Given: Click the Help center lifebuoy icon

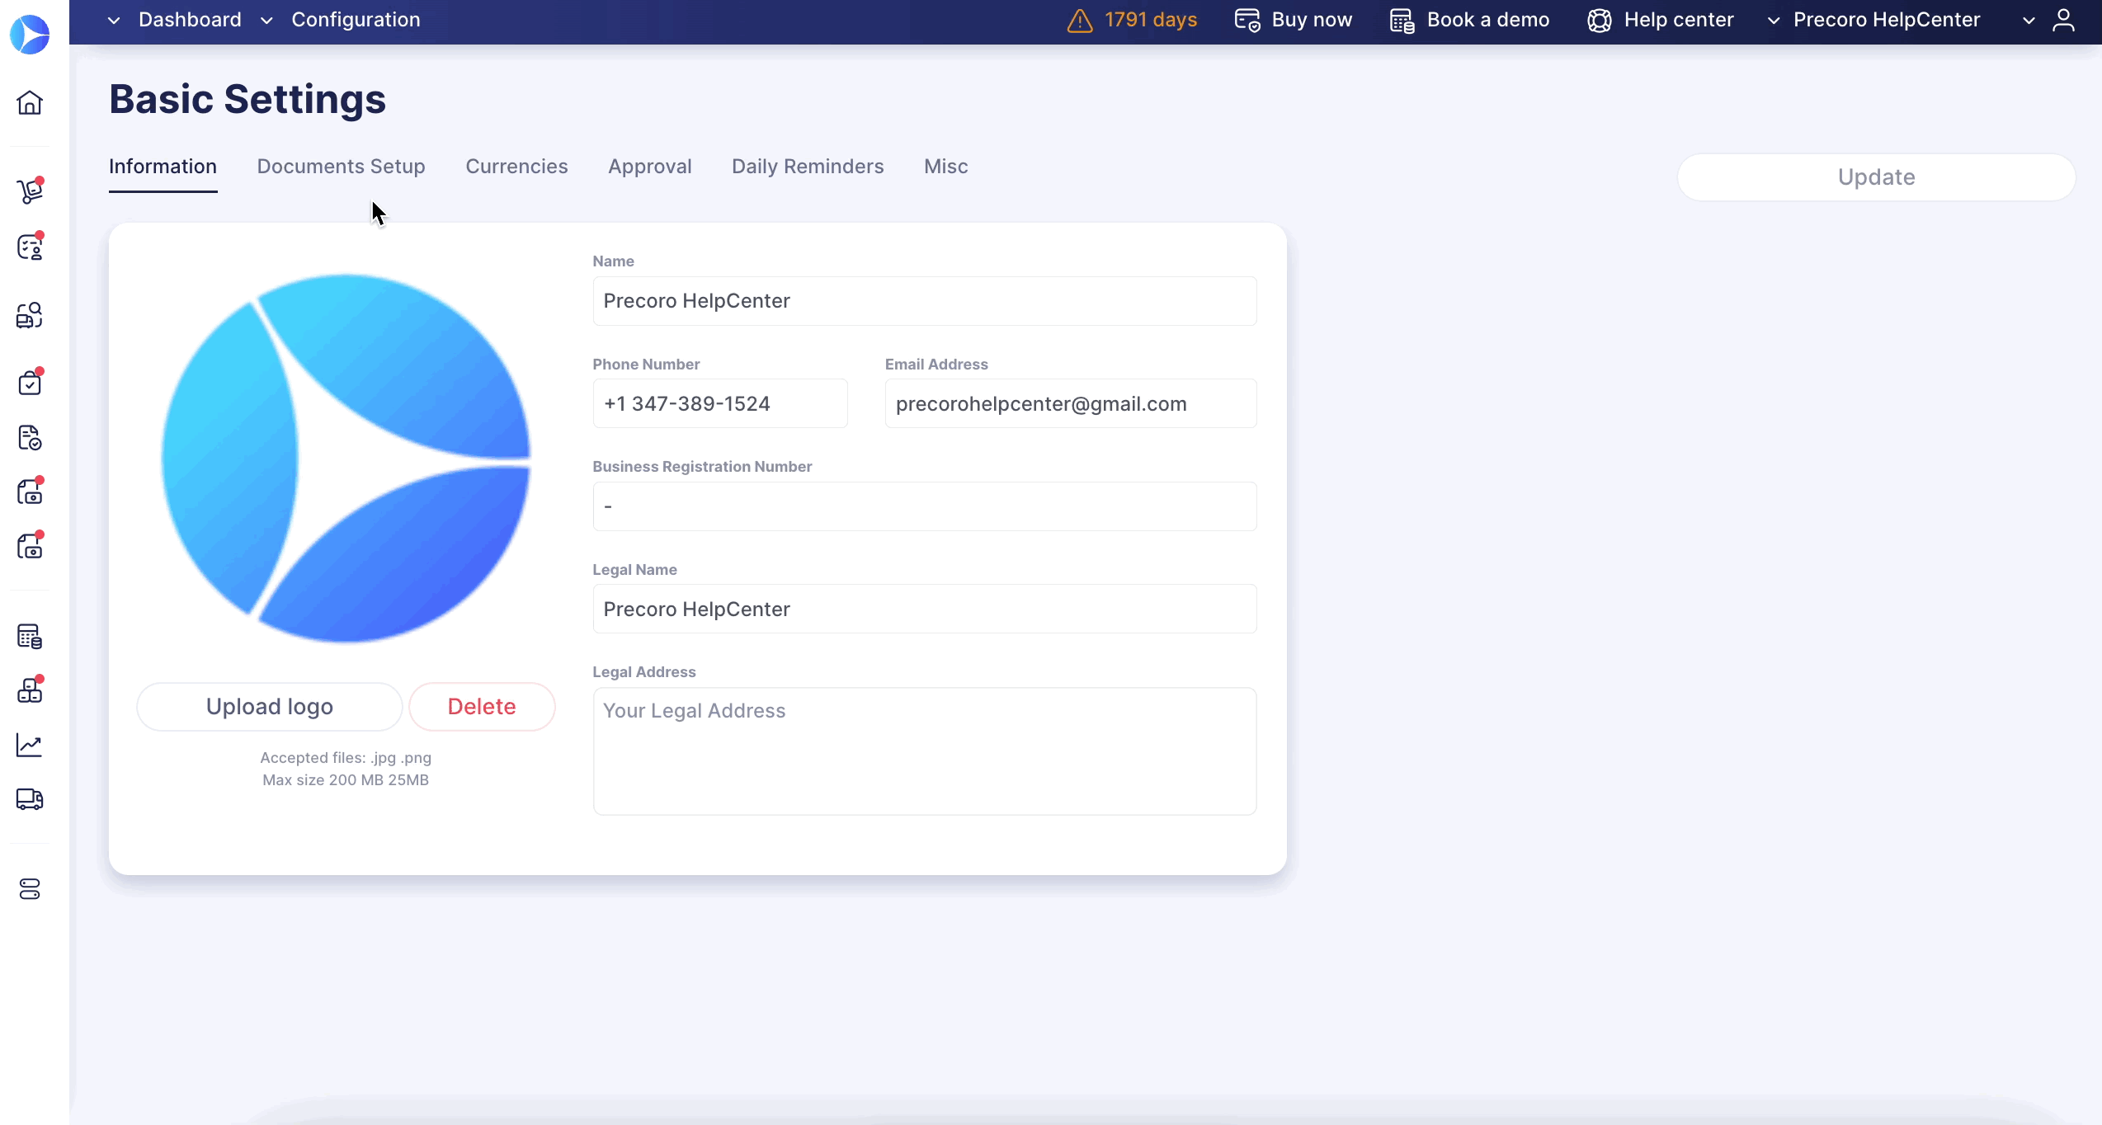Looking at the screenshot, I should [1600, 20].
